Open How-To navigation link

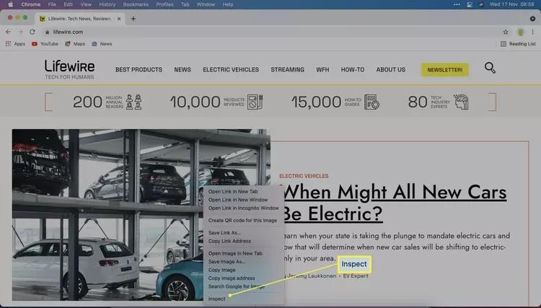[x=353, y=70]
